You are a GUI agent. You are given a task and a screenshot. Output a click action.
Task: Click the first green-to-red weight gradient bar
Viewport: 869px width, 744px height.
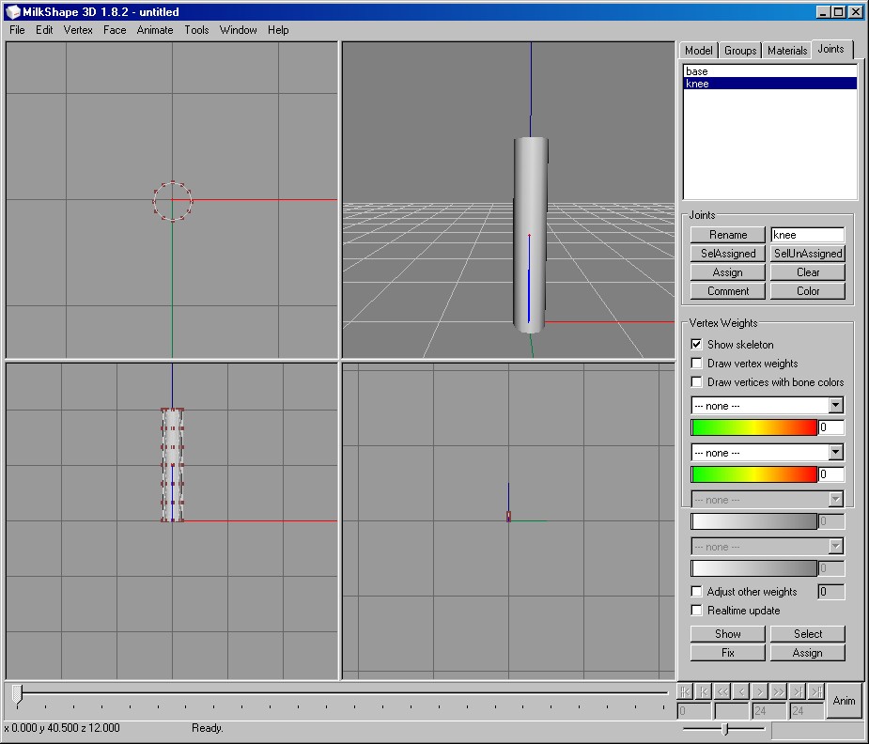[x=754, y=427]
